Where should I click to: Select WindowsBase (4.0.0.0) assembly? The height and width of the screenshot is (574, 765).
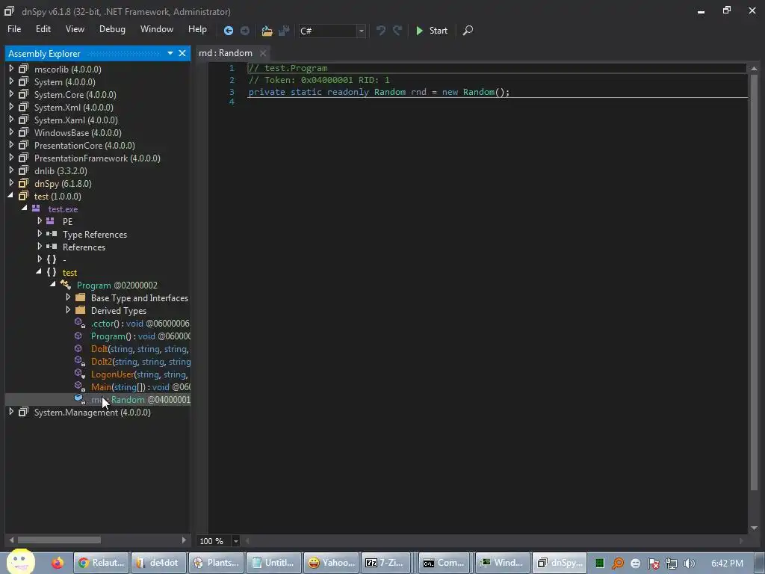coord(78,133)
